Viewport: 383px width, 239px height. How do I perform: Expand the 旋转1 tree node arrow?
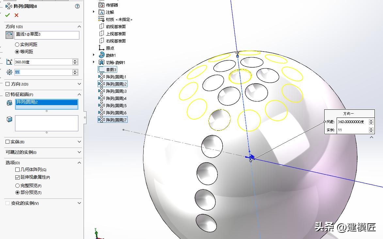tap(94, 55)
